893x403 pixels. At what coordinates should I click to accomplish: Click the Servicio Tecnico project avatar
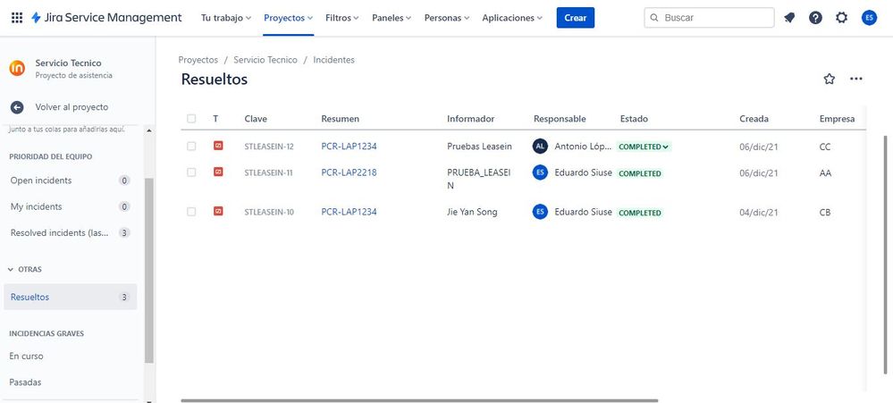[17, 68]
